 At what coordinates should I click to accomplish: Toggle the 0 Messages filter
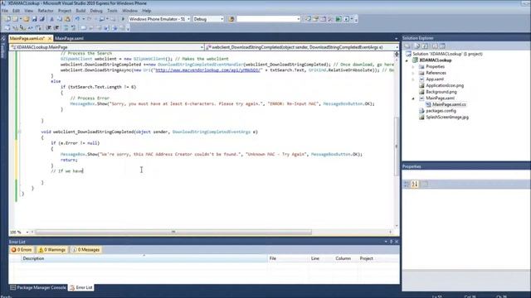(86, 250)
